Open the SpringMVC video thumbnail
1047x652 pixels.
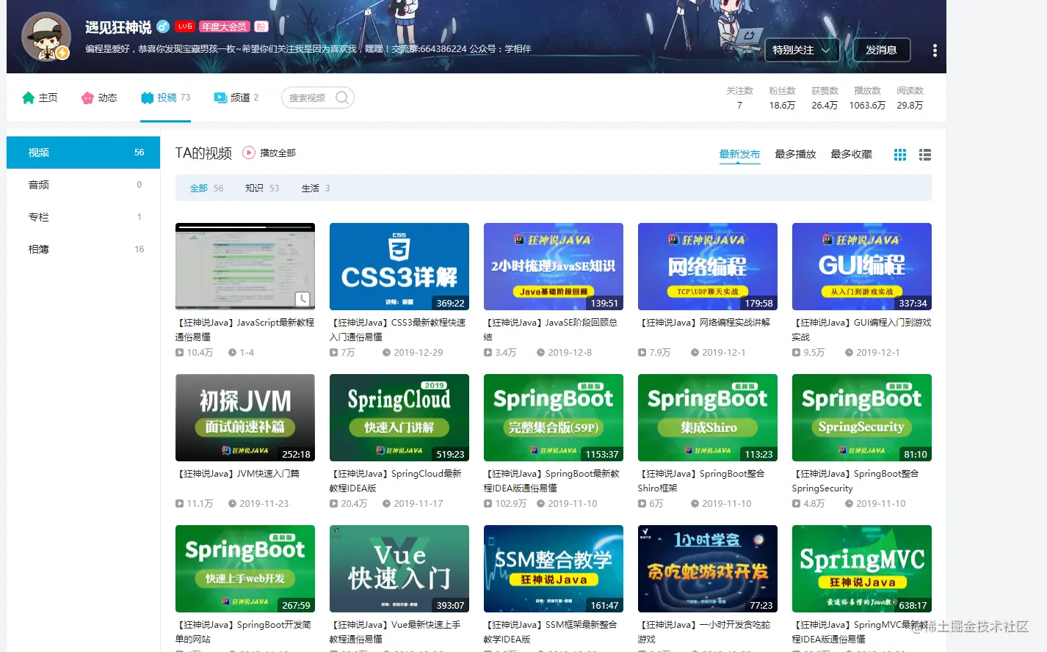862,568
